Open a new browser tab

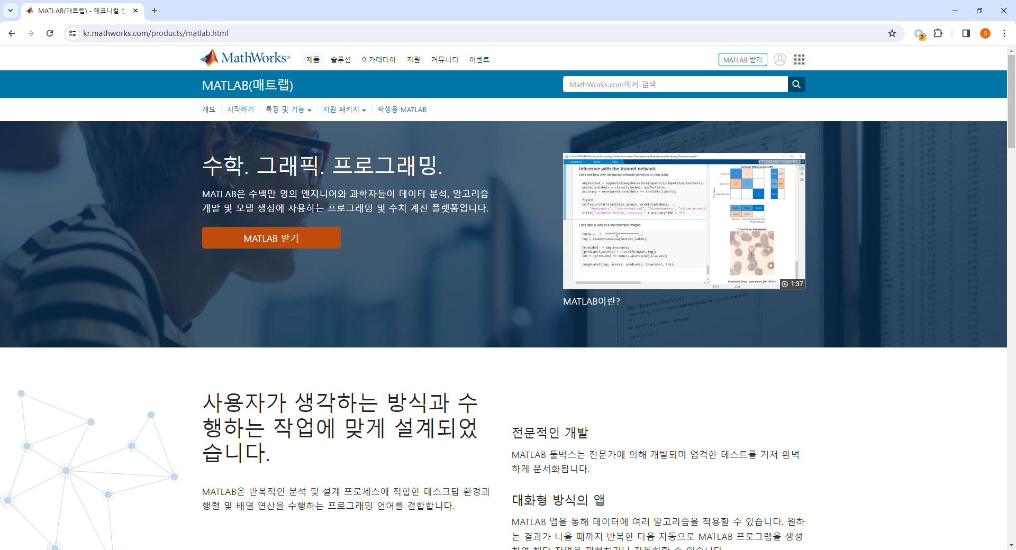pos(155,11)
